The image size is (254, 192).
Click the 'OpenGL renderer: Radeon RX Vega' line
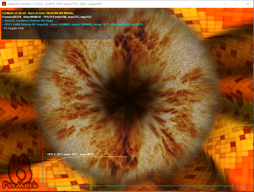click(x=27, y=21)
